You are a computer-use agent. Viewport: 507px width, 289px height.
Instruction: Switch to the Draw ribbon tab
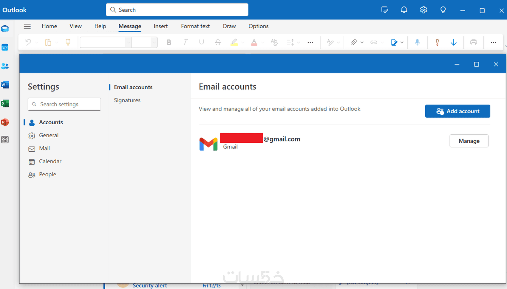tap(229, 26)
